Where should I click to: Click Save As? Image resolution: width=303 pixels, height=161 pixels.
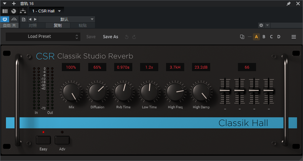[x=110, y=37]
